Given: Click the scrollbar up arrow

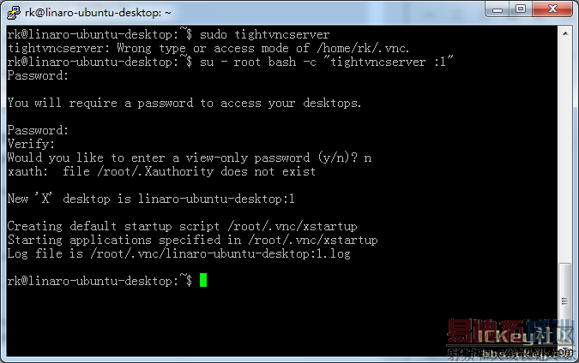Looking at the screenshot, I should 564,33.
